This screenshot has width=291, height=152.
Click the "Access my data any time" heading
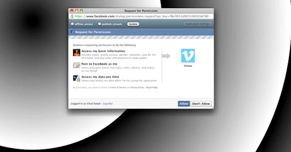(100, 77)
